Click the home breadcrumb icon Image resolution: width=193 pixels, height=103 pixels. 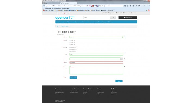57,26
